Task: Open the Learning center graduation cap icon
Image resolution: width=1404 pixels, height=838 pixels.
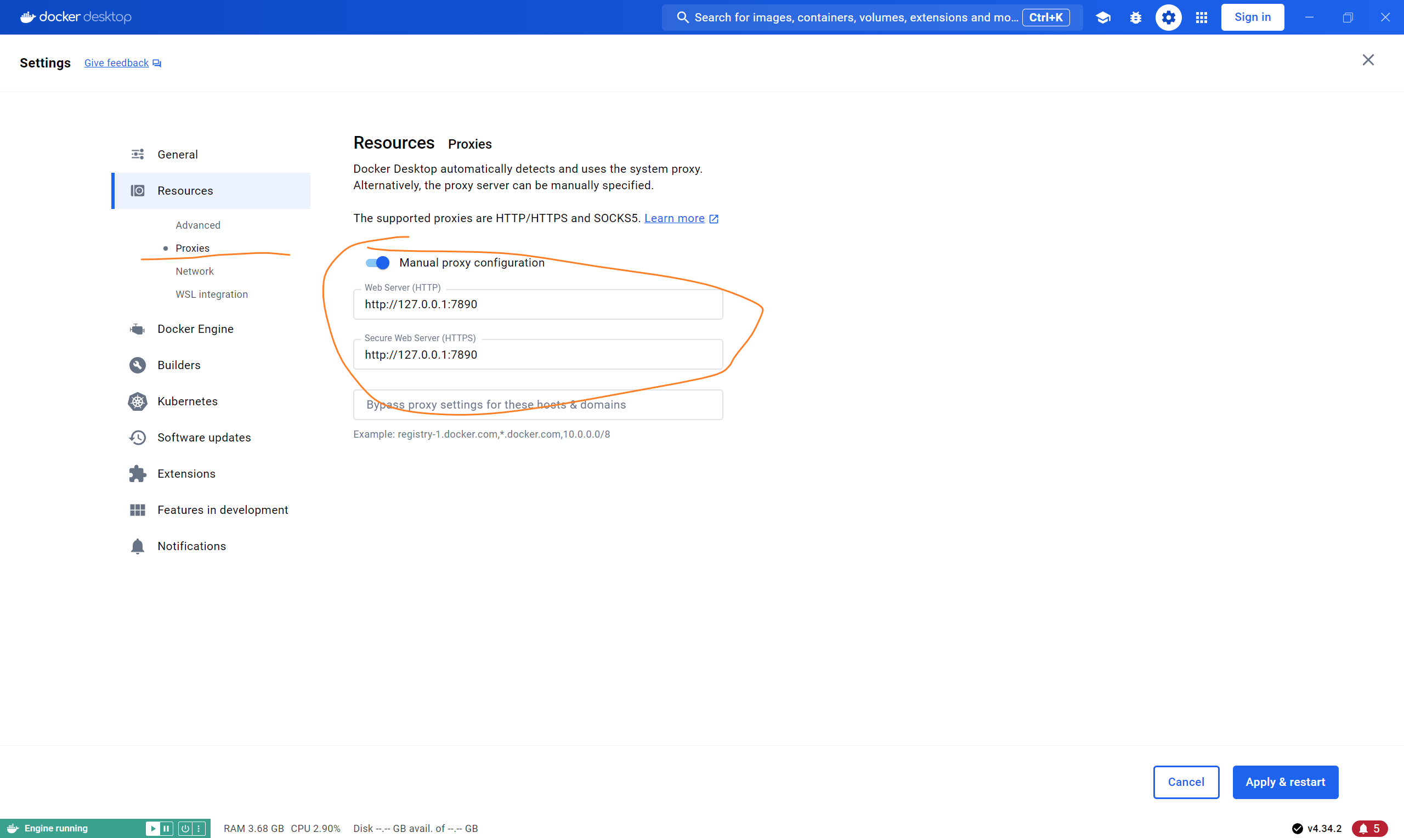Action: [x=1102, y=18]
